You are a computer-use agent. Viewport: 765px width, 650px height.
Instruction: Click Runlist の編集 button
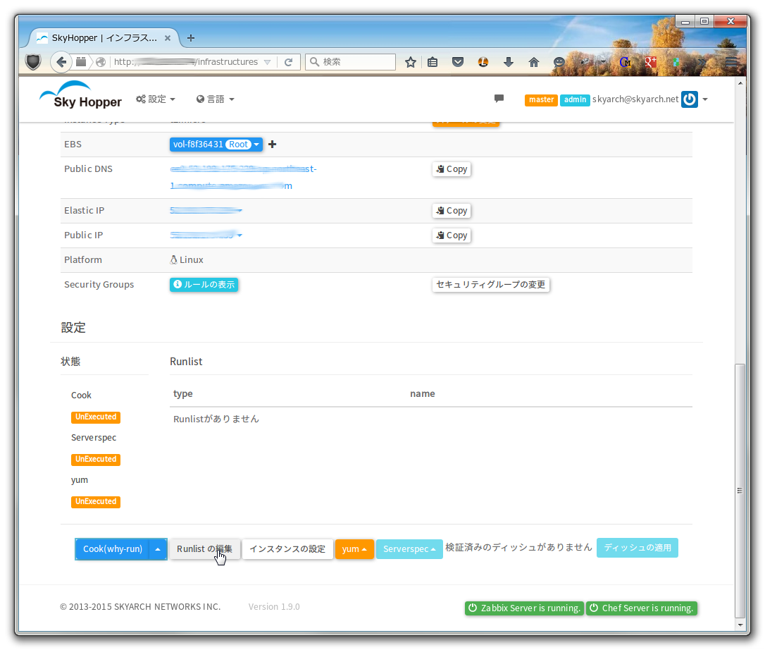(205, 549)
